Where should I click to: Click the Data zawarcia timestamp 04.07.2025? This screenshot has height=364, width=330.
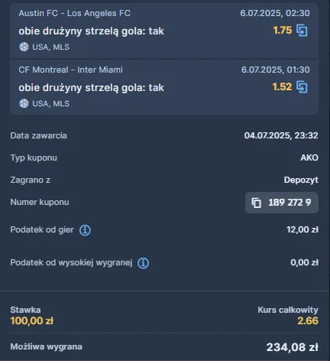pyautogui.click(x=281, y=135)
